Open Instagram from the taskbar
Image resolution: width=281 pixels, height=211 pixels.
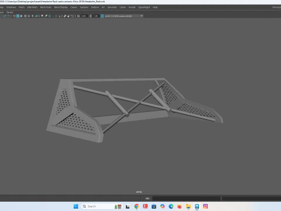click(205, 206)
